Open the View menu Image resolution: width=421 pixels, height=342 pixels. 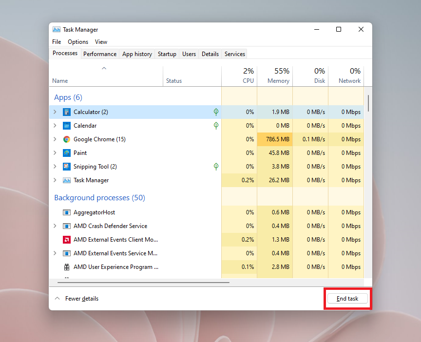coord(101,42)
